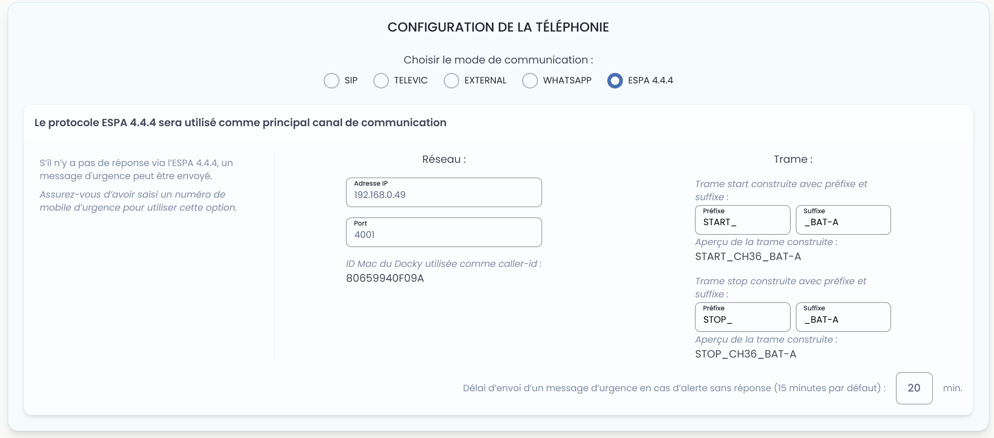This screenshot has width=994, height=438.
Task: Select the WHATSAPP communication mode
Action: pos(530,80)
